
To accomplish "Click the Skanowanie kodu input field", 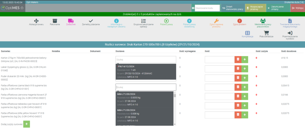I will tap(207, 8).
